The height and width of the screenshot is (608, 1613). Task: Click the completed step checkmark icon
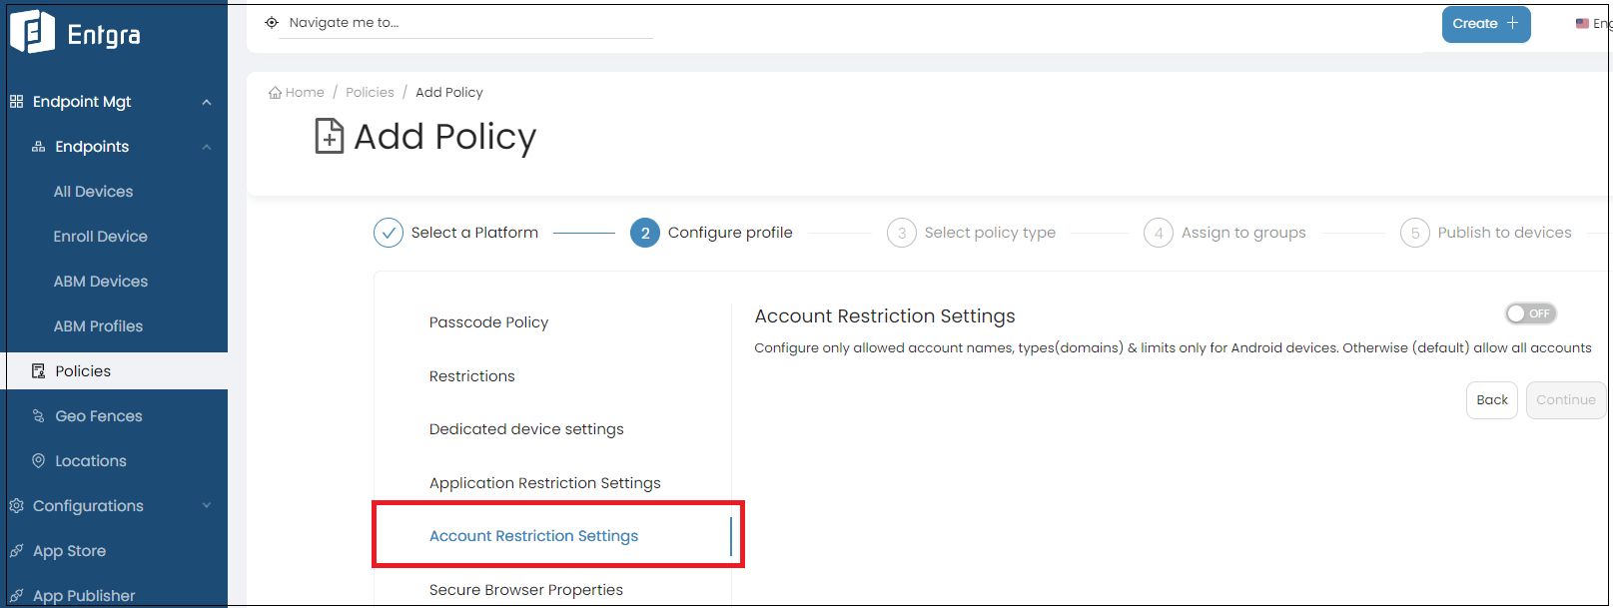click(389, 233)
